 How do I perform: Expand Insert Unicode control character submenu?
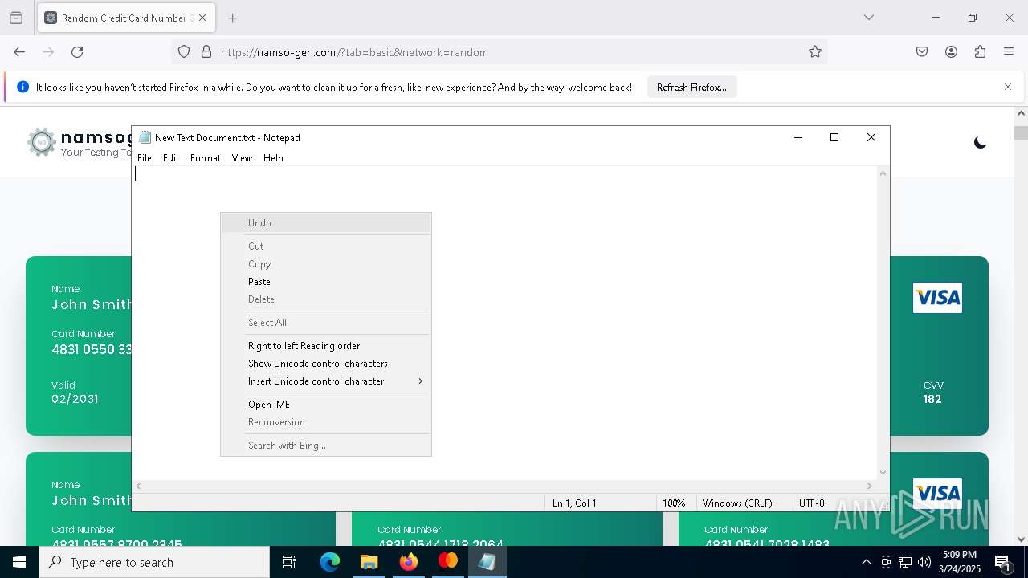coord(326,381)
